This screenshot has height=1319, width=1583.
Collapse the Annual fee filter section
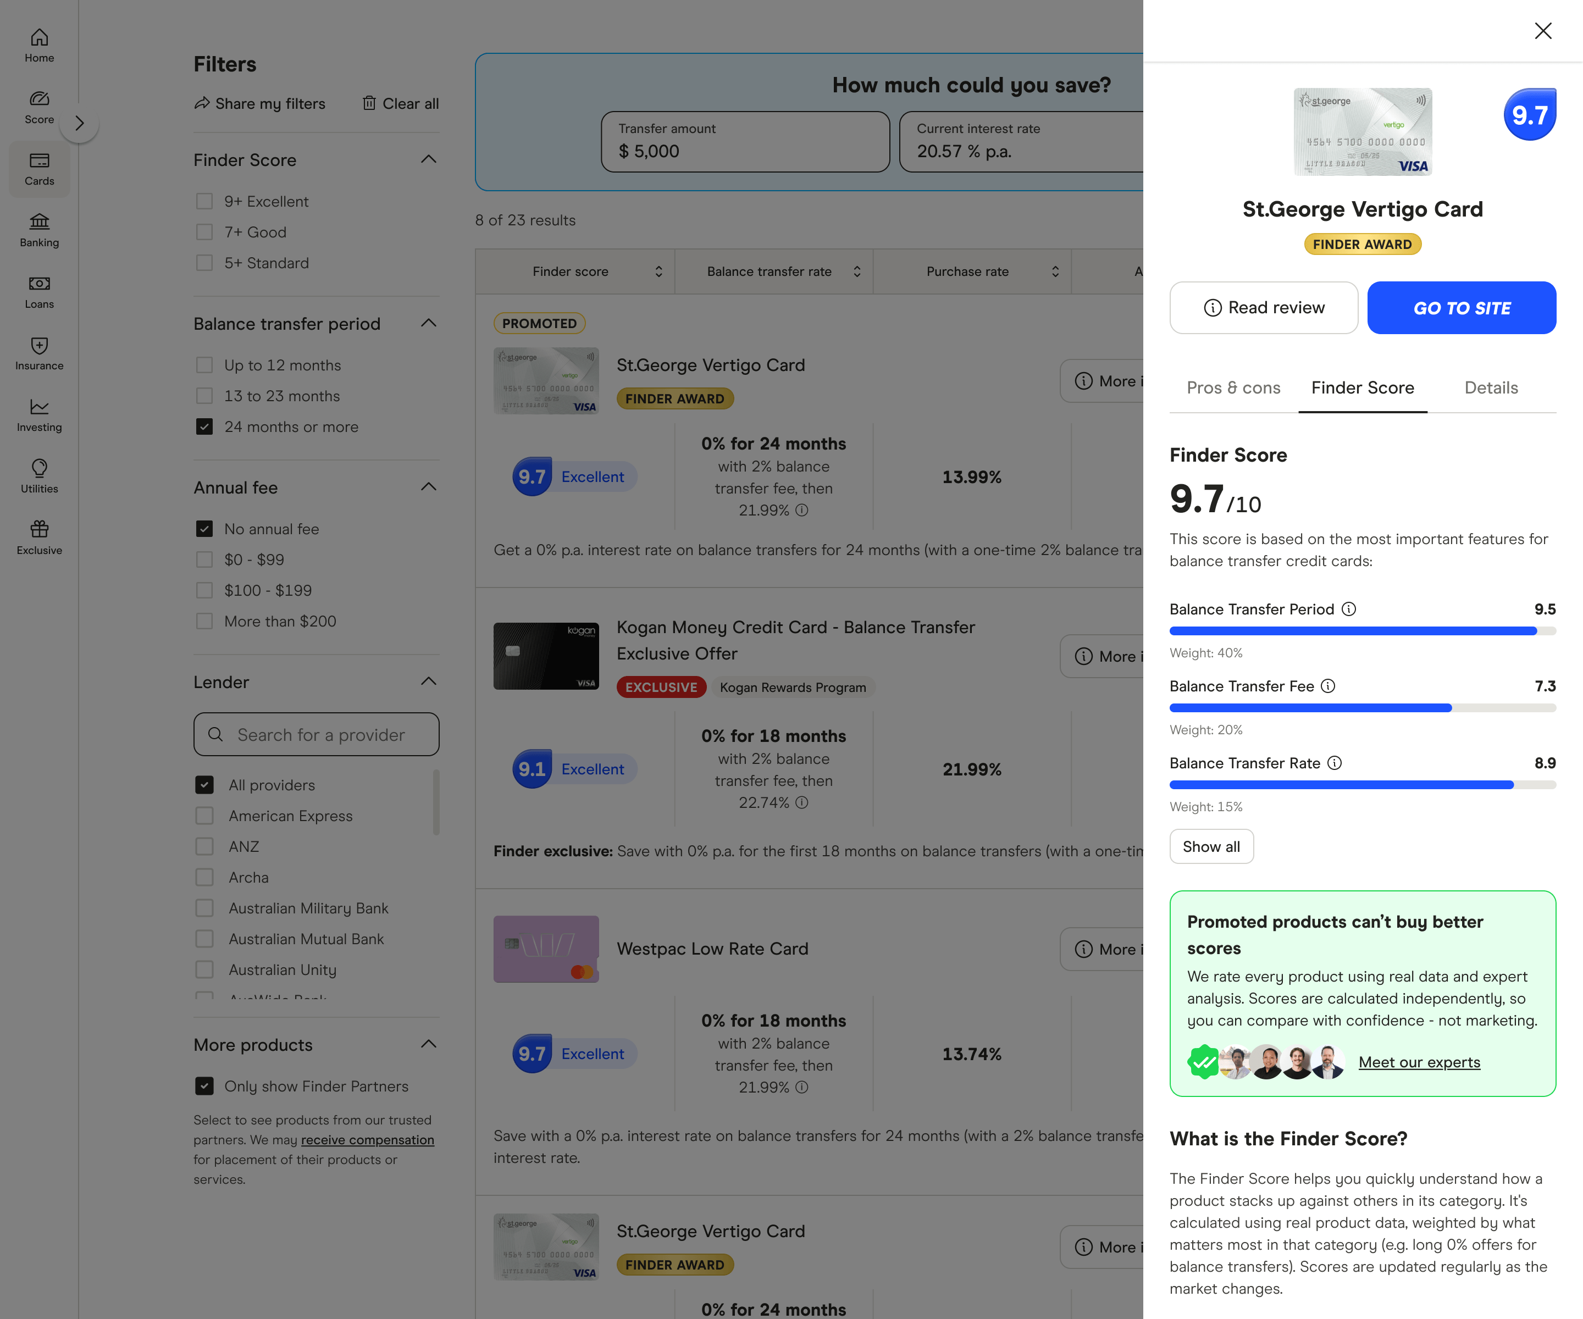(429, 487)
